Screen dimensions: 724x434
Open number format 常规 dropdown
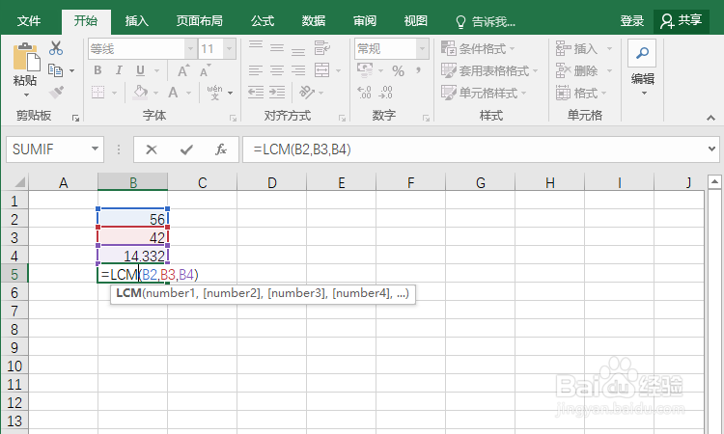click(x=422, y=49)
